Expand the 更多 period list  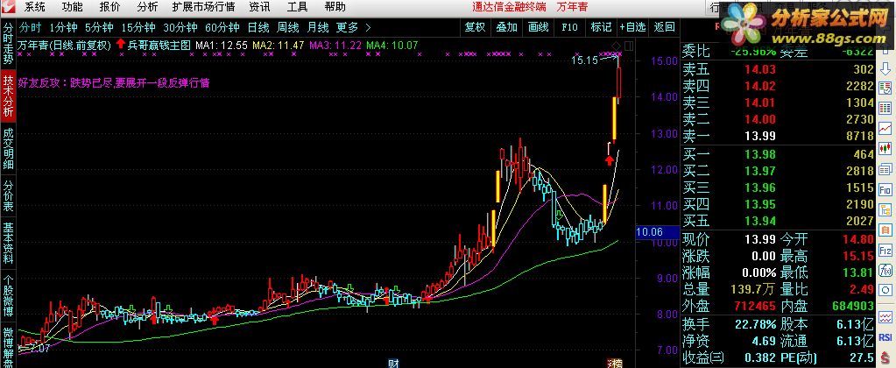tap(353, 27)
